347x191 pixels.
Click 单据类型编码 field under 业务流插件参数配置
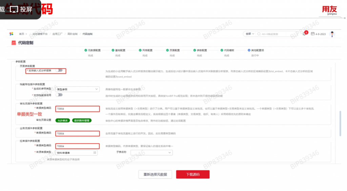78,134
